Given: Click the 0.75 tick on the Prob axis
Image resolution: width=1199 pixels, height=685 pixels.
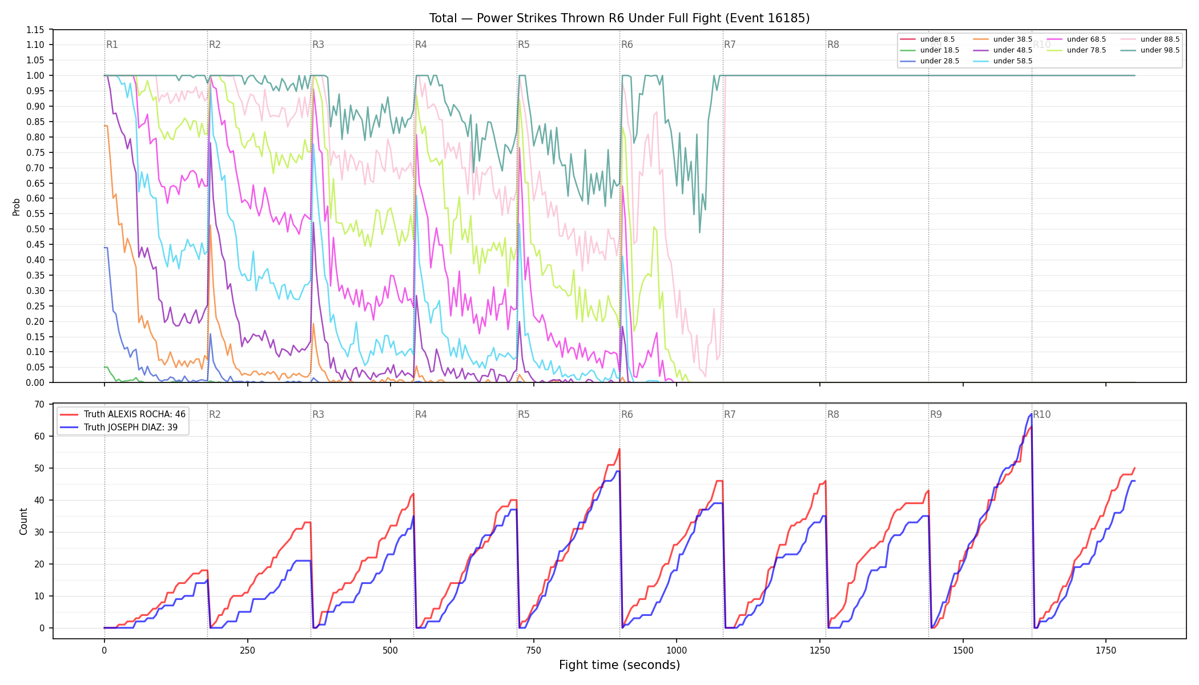Looking at the screenshot, I should [35, 152].
